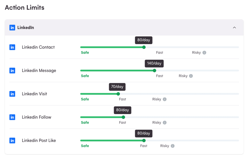Collapse the LinkedIn section with chevron

(x=234, y=28)
